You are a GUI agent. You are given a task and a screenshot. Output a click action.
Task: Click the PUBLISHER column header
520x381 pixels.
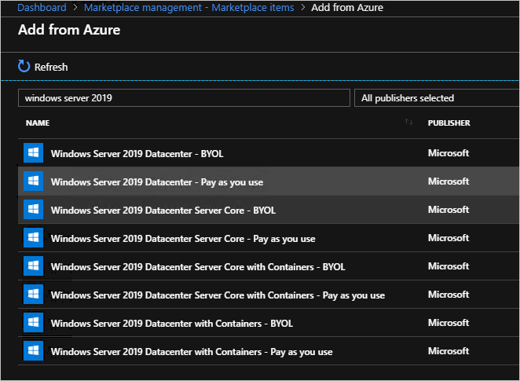(x=449, y=123)
